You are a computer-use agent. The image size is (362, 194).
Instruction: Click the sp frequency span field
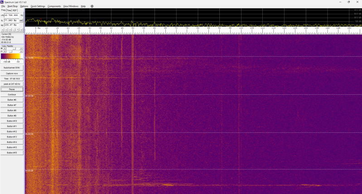[11, 25]
